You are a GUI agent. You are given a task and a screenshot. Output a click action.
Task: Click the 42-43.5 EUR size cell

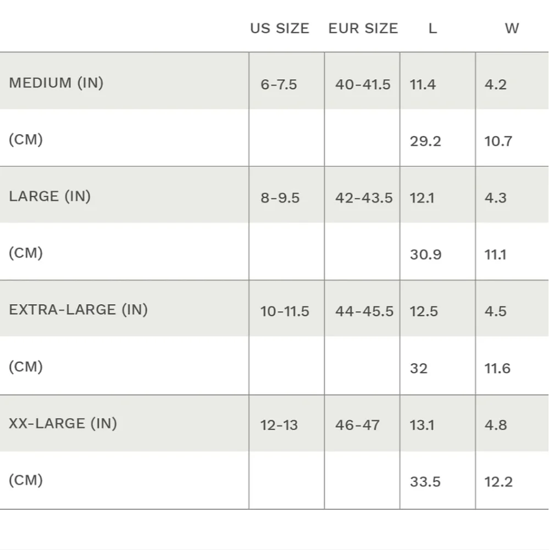coord(364,198)
